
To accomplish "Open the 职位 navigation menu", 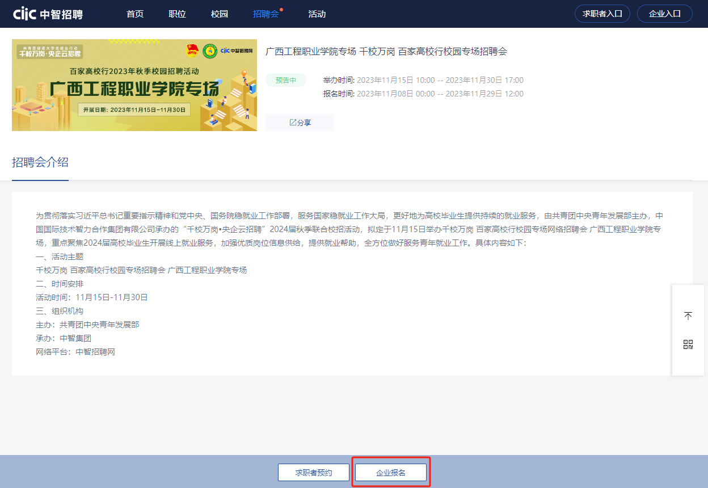I will [x=178, y=14].
